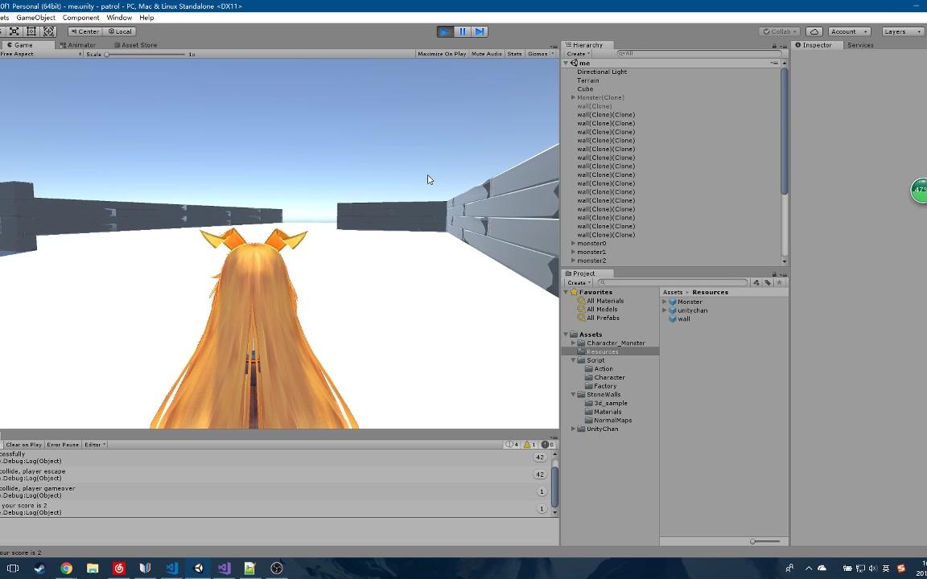Click the console error filter icon

pos(545,444)
